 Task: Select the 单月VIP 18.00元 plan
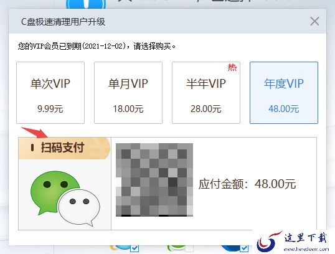pyautogui.click(x=128, y=93)
